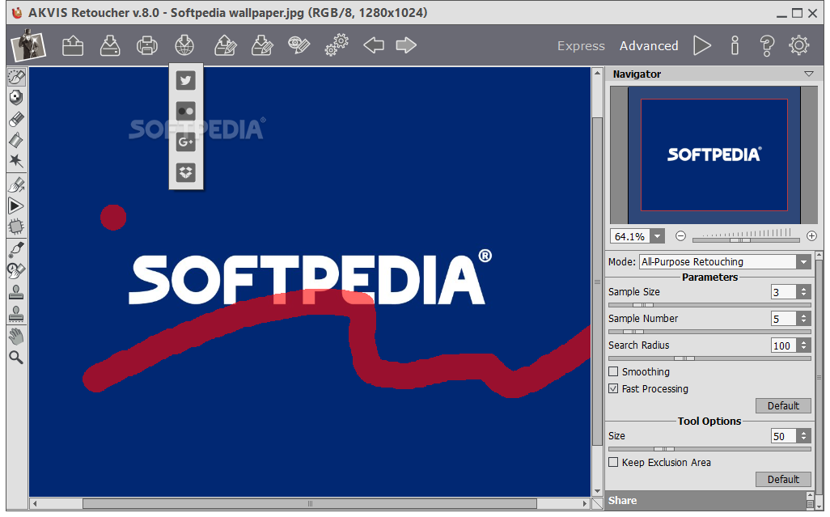Enable Smoothing checkbox
The width and height of the screenshot is (830, 517).
point(613,371)
